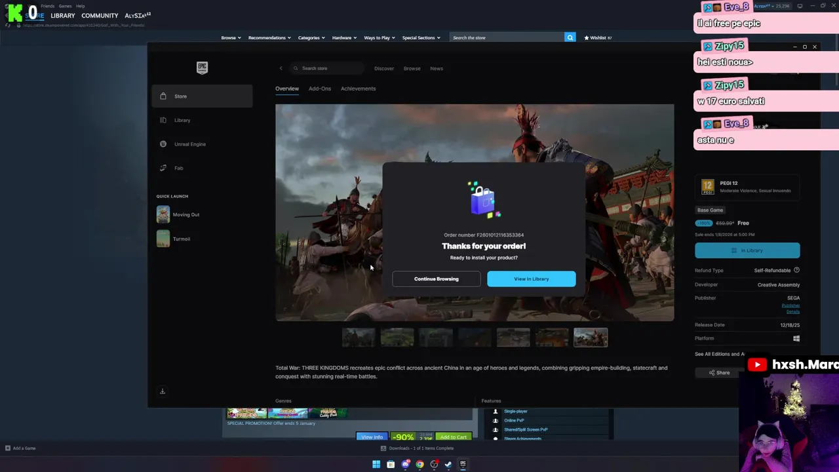The image size is (839, 472).
Task: Launch Moving Out from Quick Launch
Action: pyautogui.click(x=178, y=214)
